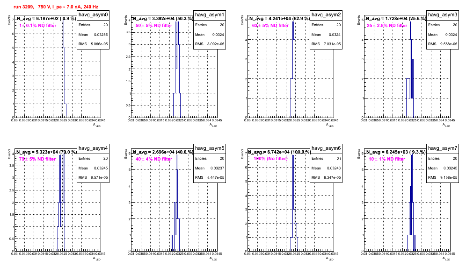
Task: Select the havg_asym7 stats box title
Action: [443, 148]
